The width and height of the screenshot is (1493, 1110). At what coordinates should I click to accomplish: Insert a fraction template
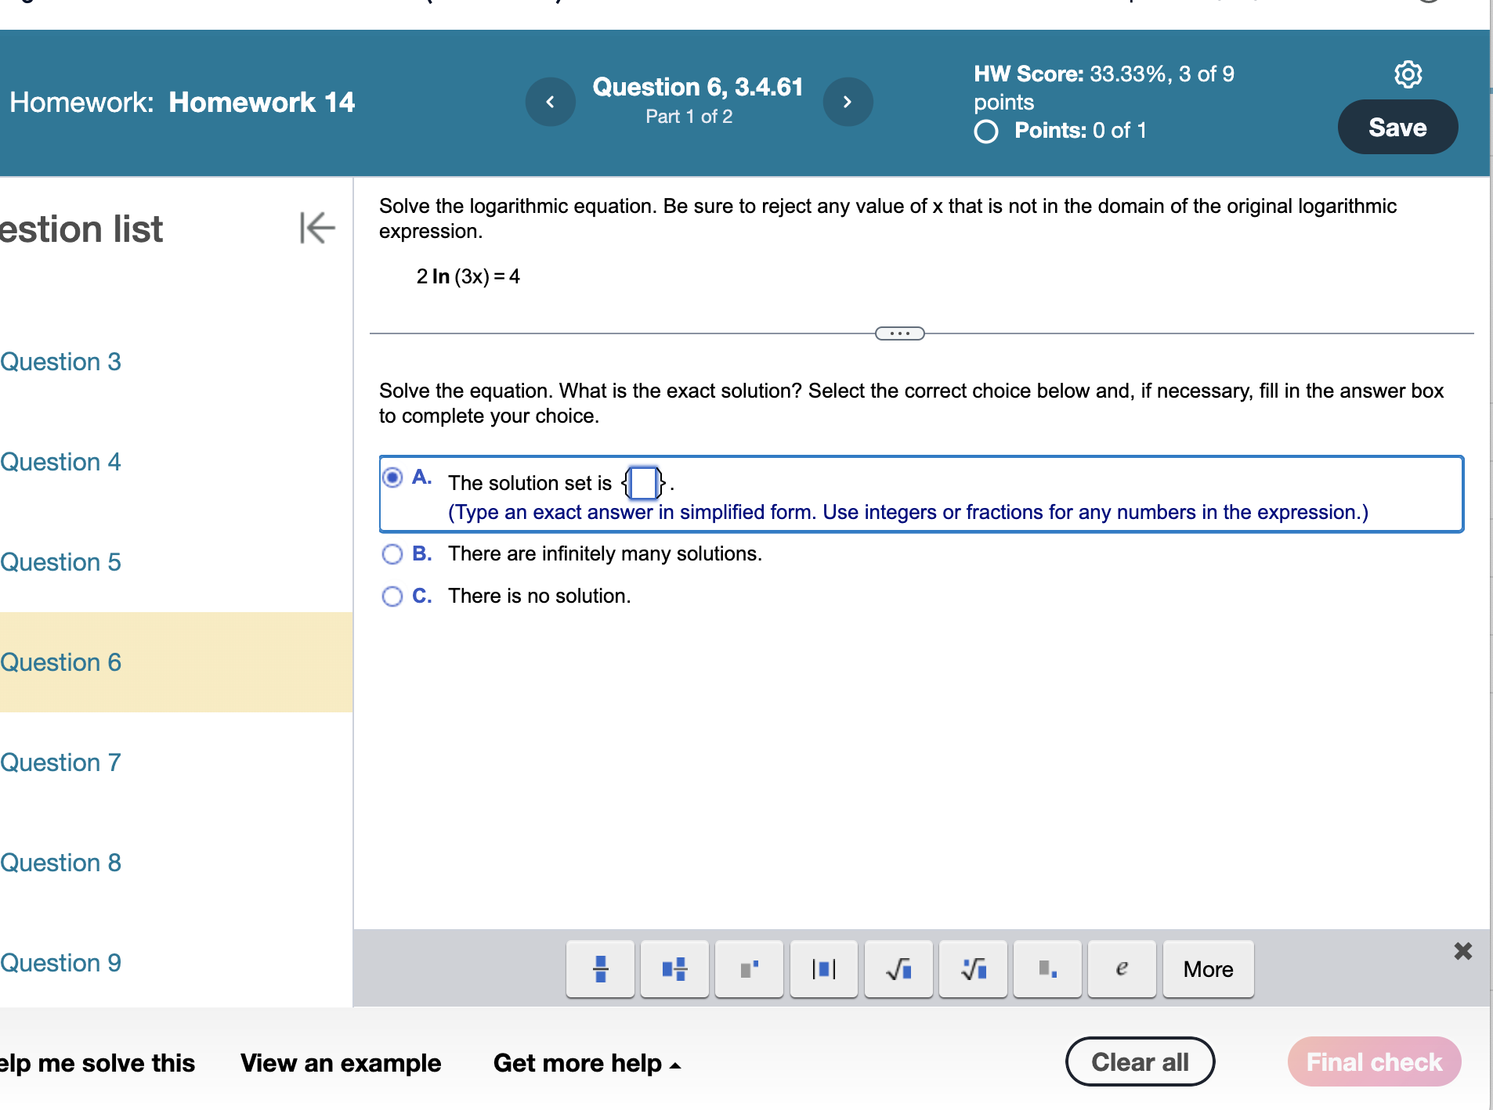[599, 969]
